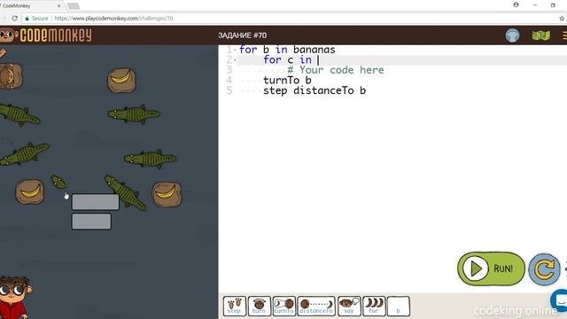Image resolution: width=567 pixels, height=319 pixels.
Task: Insert the say command block
Action: (x=349, y=306)
